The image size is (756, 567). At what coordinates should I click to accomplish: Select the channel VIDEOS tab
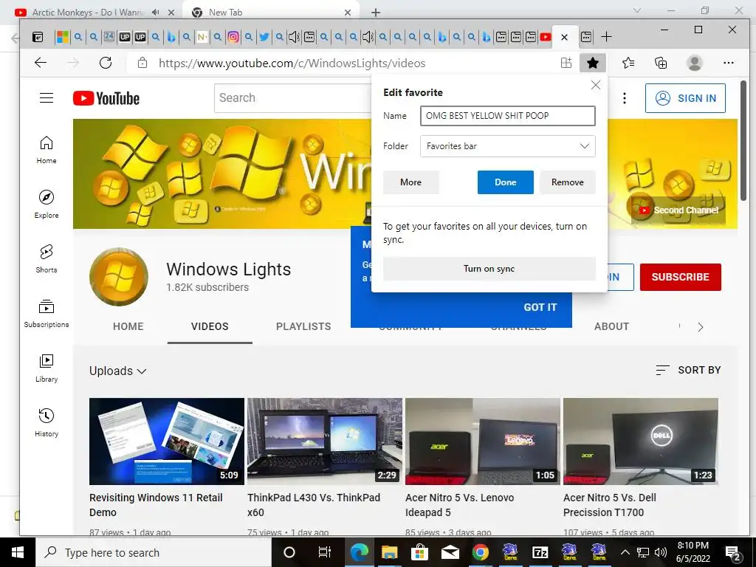click(210, 326)
